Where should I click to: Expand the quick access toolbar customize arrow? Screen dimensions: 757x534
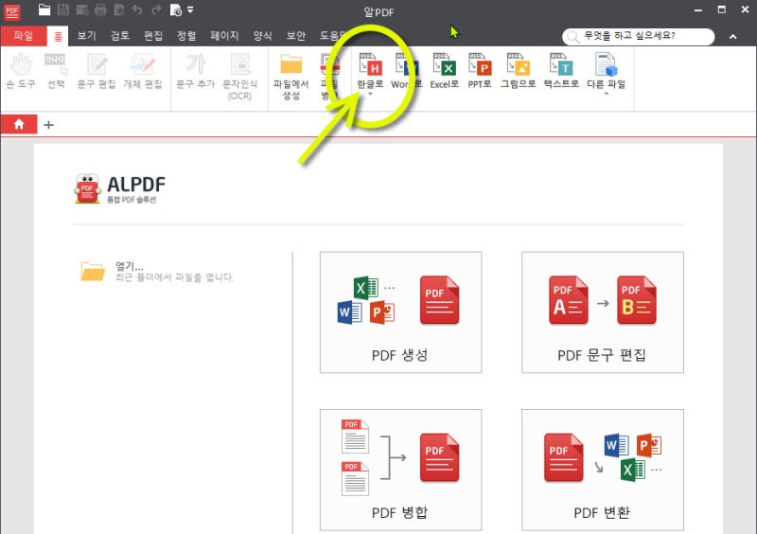click(190, 9)
